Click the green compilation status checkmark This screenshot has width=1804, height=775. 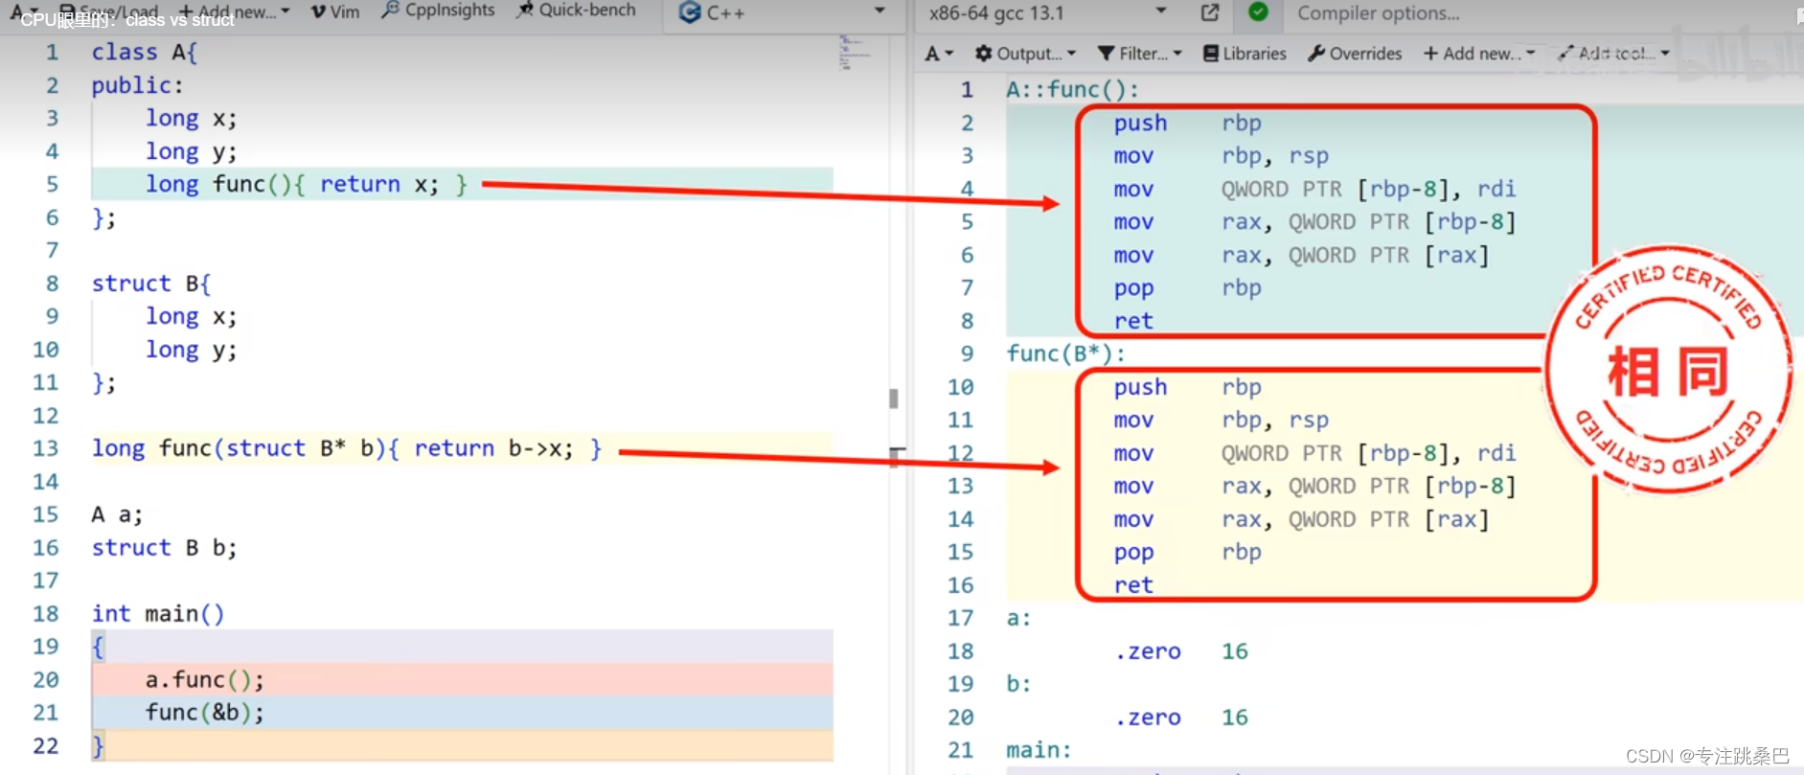pos(1258,12)
